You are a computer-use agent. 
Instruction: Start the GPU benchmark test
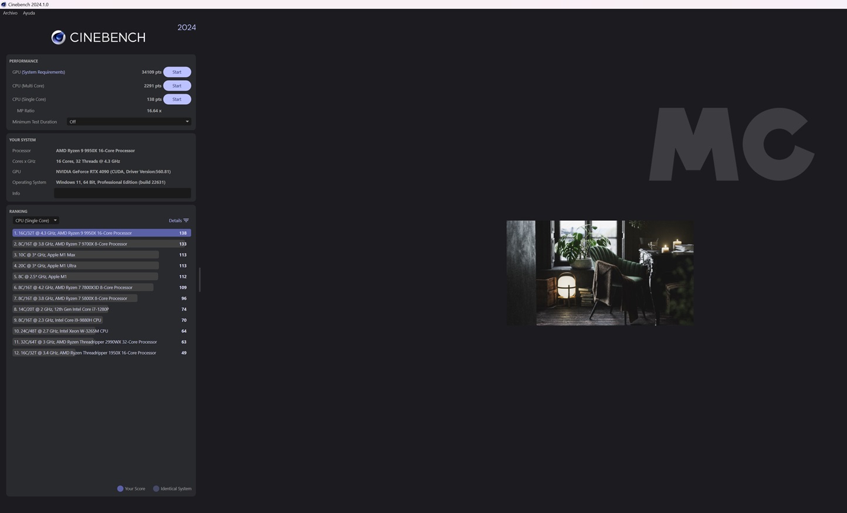click(177, 72)
